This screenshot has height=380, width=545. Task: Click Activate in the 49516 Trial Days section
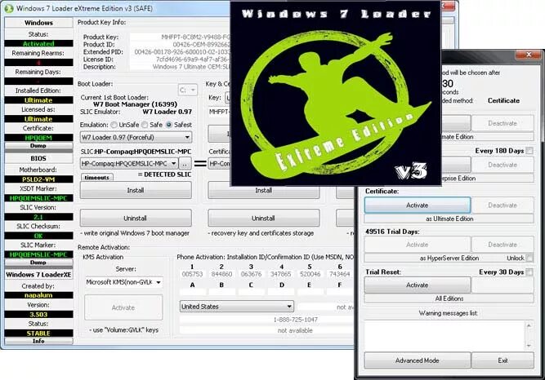[x=418, y=245]
